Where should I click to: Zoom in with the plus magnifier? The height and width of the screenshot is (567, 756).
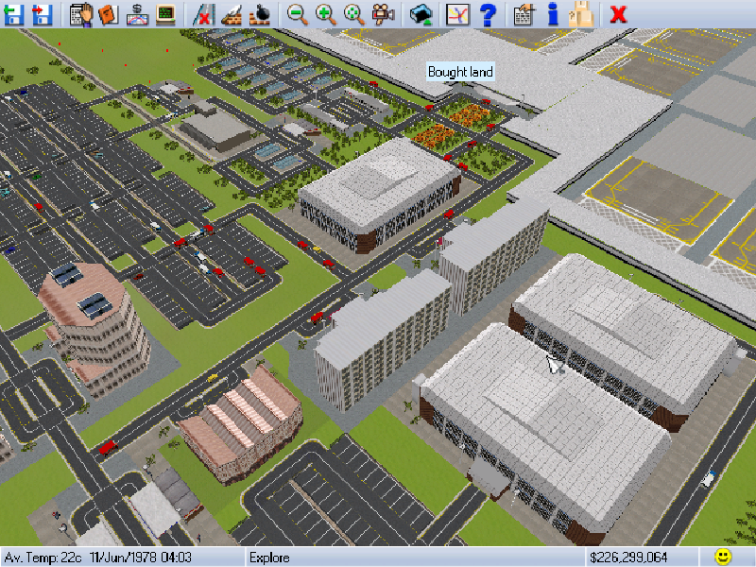pos(325,13)
